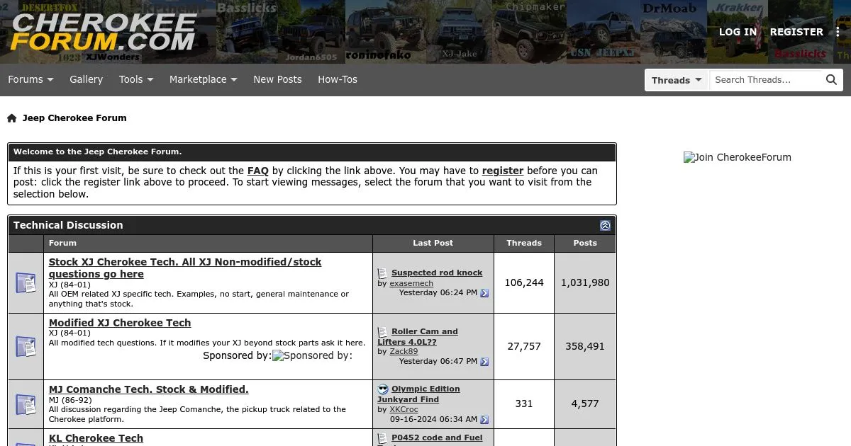Open New Posts page

point(277,79)
